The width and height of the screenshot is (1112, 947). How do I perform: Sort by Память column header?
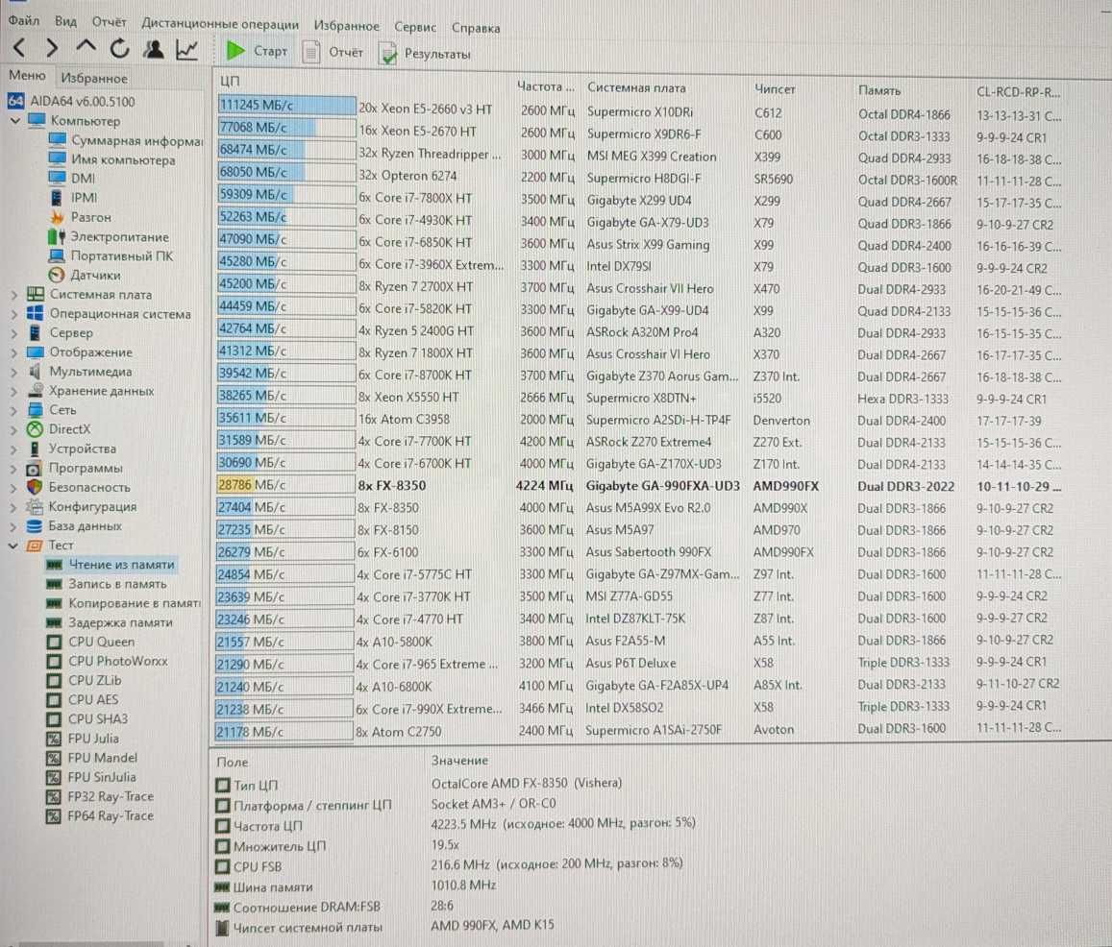pyautogui.click(x=878, y=90)
